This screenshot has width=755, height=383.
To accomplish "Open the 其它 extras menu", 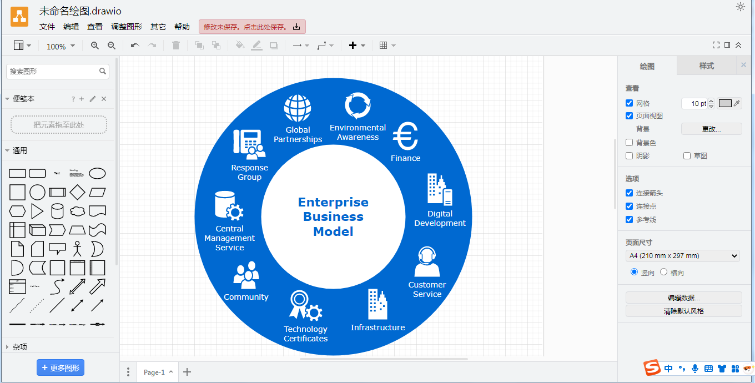I will point(158,27).
